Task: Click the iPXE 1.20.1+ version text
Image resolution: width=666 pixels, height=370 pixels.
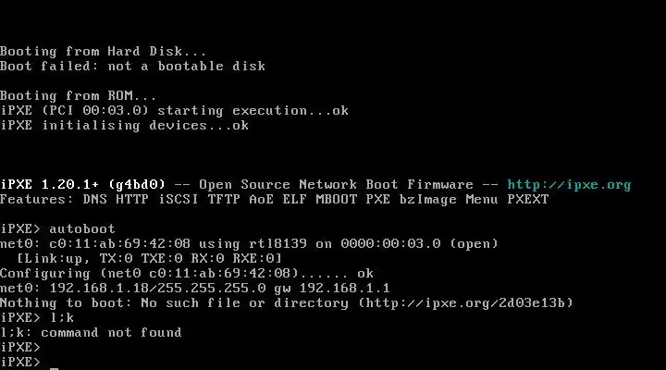Action: click(x=50, y=185)
